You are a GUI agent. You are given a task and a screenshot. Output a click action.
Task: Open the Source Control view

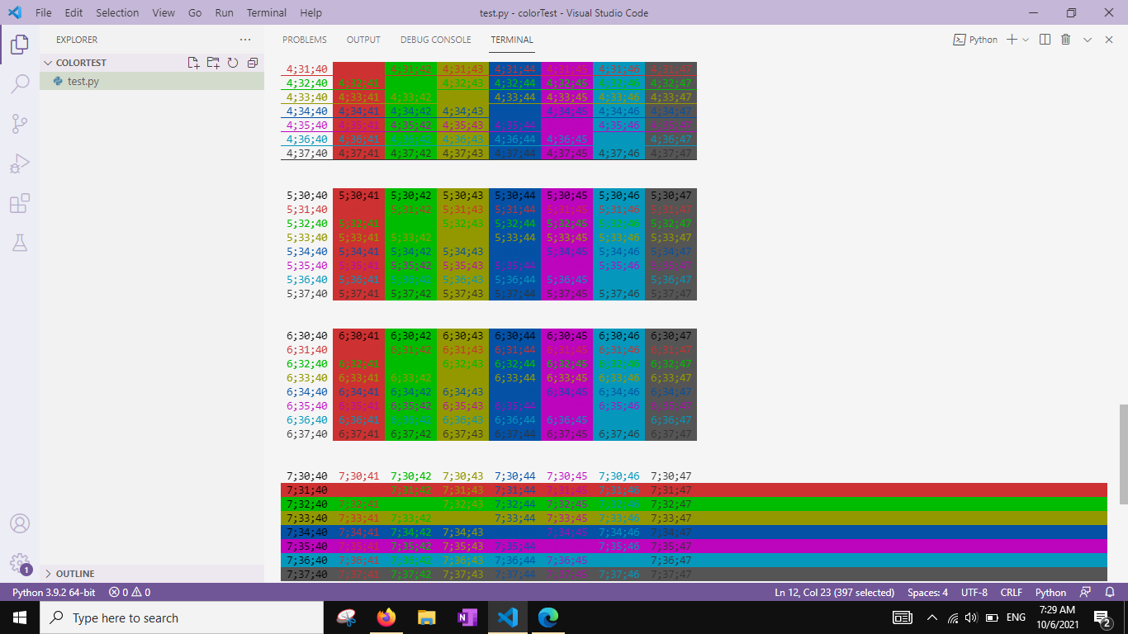coord(20,124)
